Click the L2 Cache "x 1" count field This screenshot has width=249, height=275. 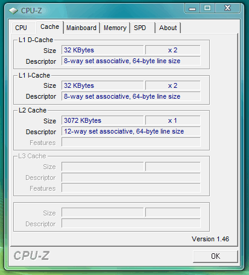[x=173, y=120]
